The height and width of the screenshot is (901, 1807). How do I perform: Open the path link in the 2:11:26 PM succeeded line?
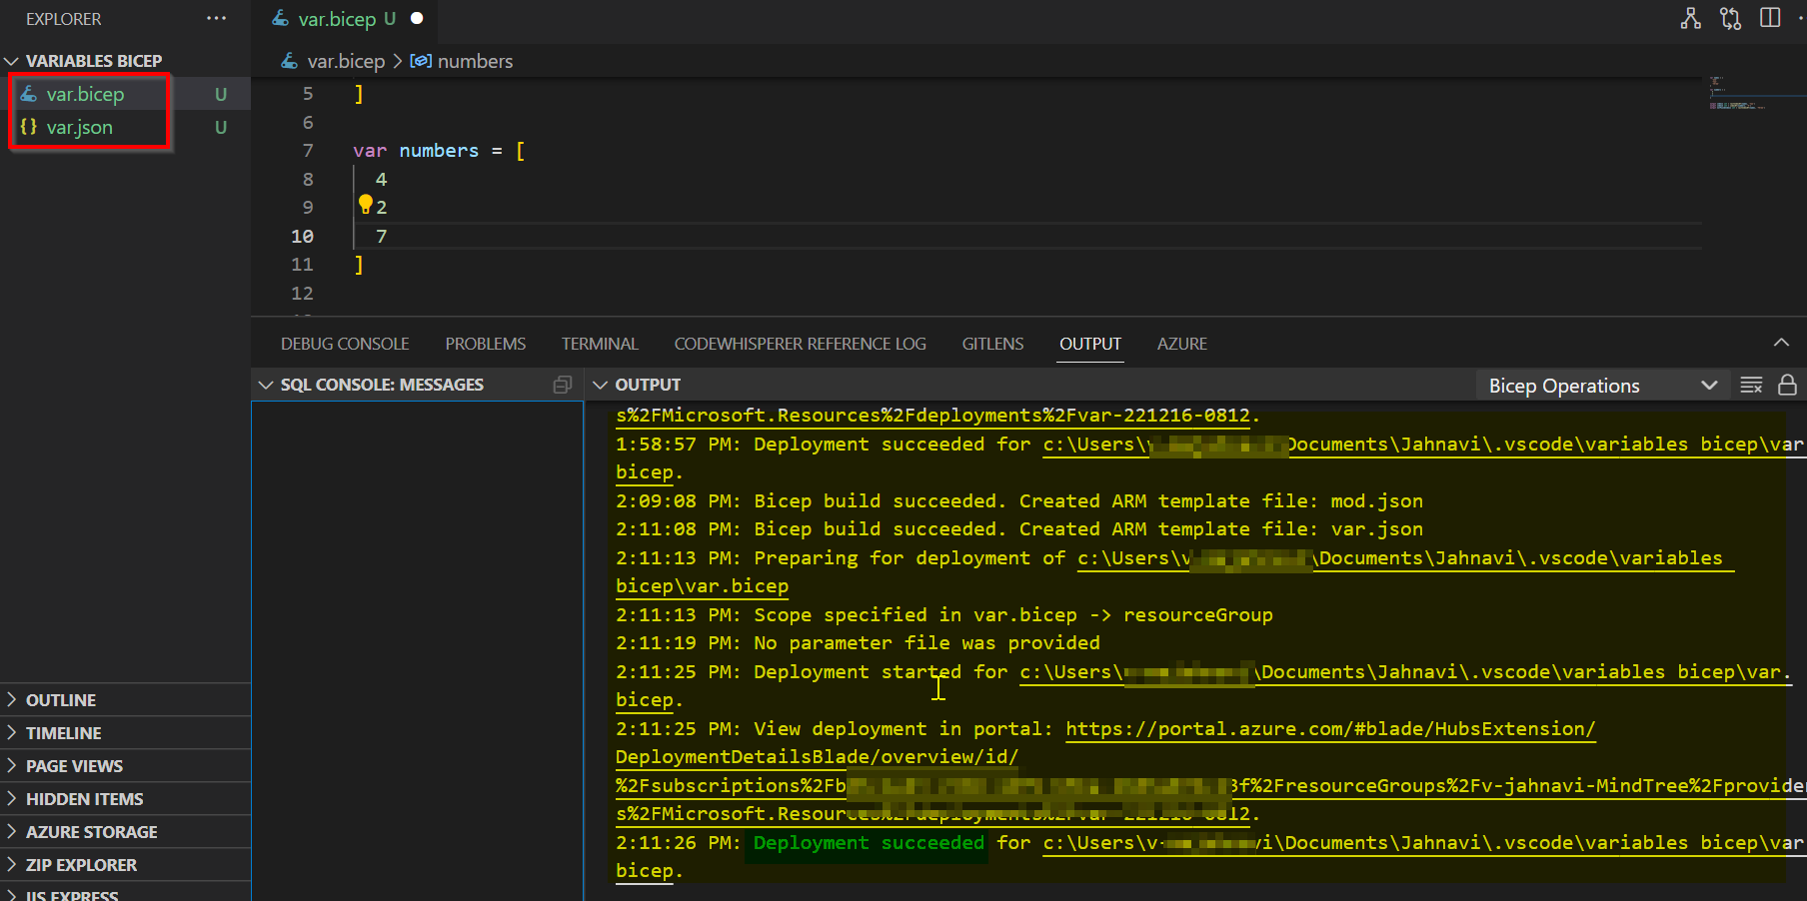pos(1423,843)
